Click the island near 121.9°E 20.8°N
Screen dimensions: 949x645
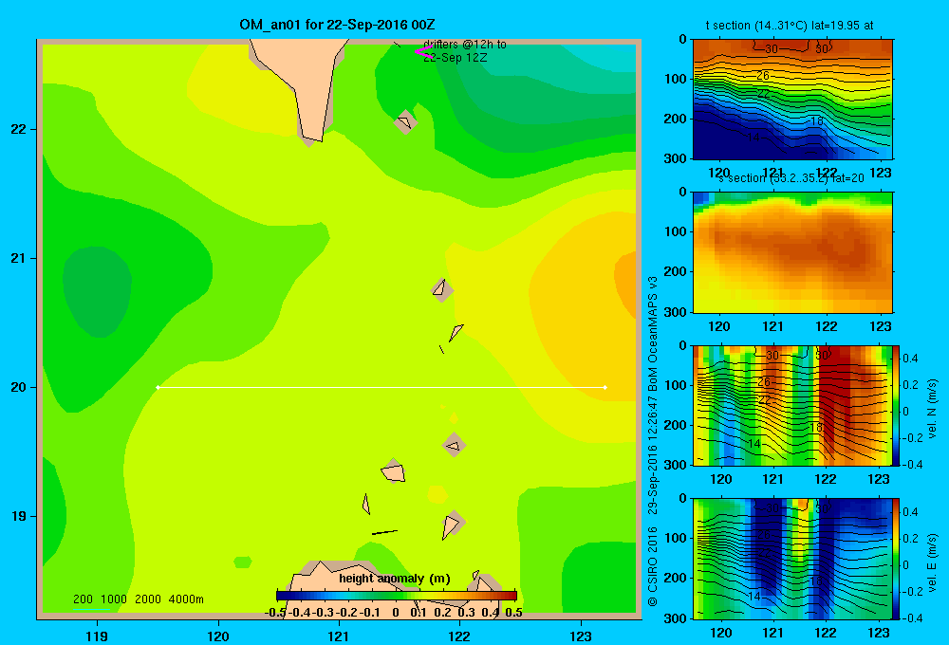[442, 290]
